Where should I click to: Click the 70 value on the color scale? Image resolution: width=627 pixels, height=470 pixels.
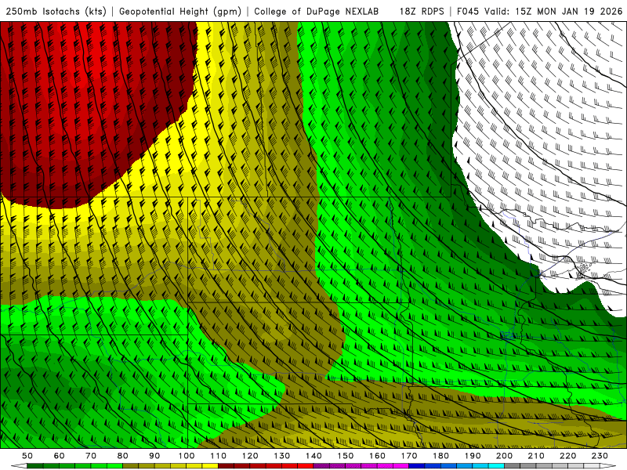[x=91, y=456]
